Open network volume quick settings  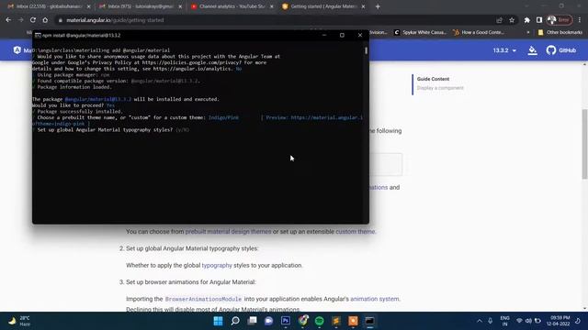(528, 321)
